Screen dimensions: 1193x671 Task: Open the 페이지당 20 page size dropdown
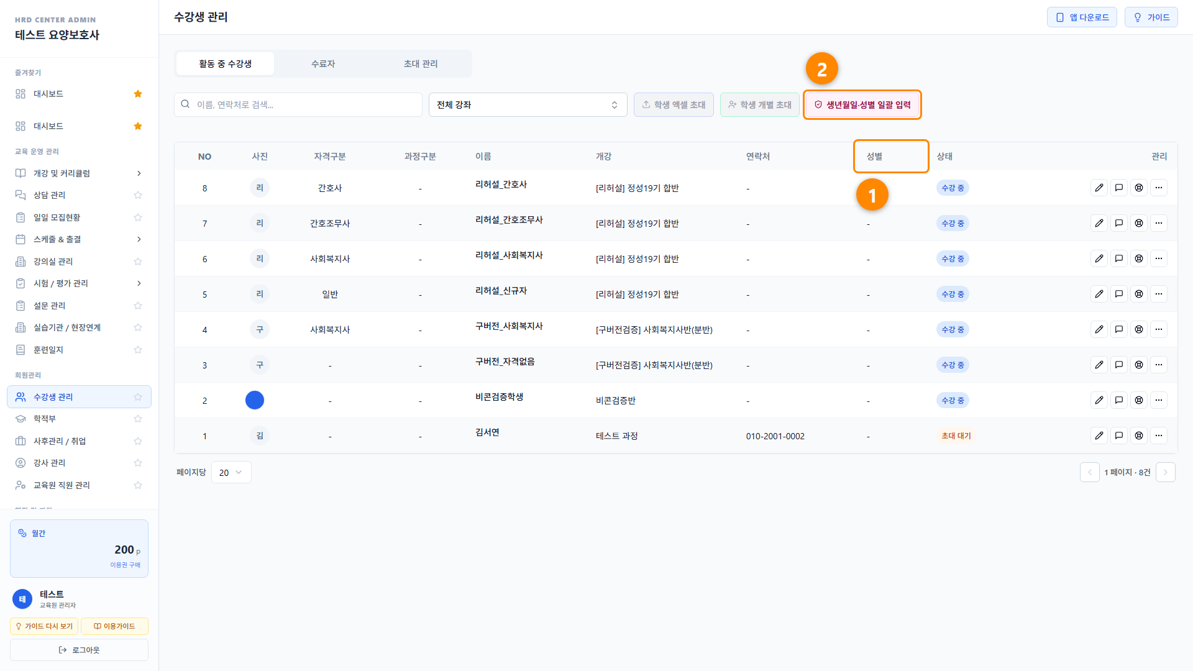[231, 472]
